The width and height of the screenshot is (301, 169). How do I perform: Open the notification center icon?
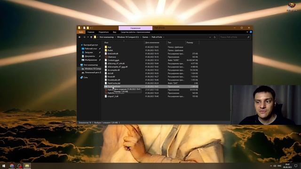point(296,166)
